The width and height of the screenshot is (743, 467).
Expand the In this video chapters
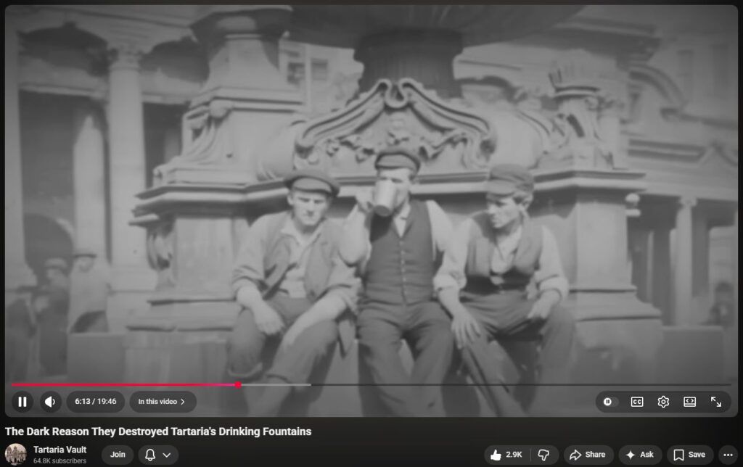(x=161, y=402)
